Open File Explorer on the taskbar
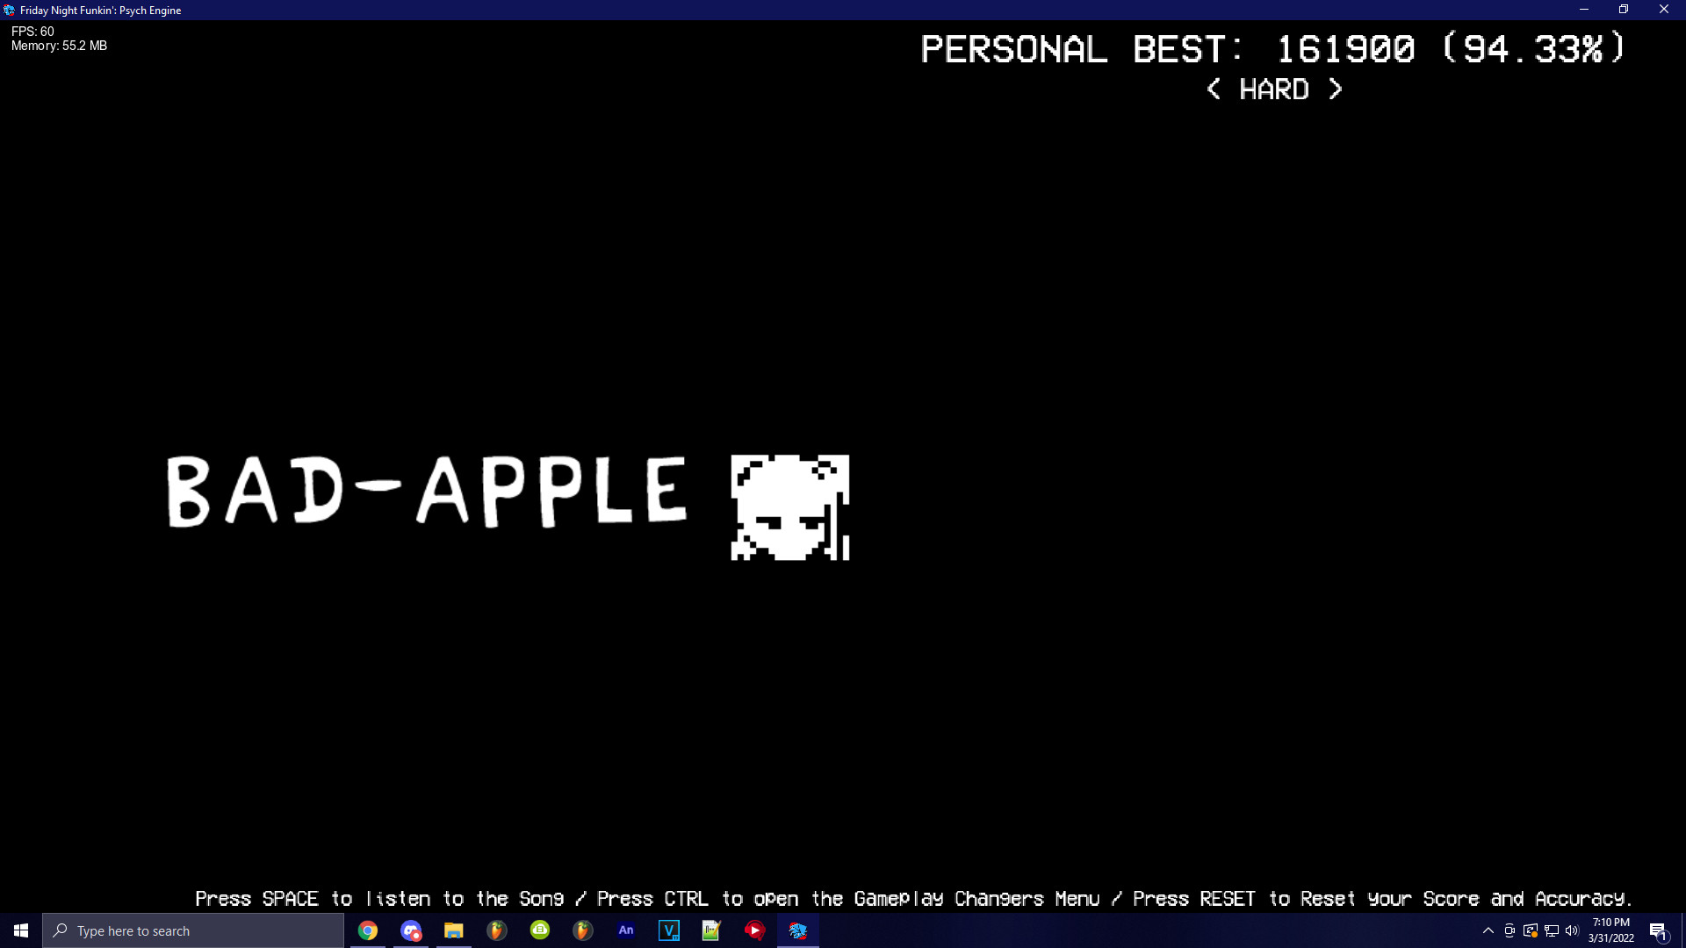The height and width of the screenshot is (948, 1686). [454, 930]
